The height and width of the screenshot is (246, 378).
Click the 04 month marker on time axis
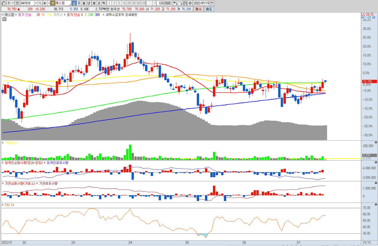coord(131,242)
